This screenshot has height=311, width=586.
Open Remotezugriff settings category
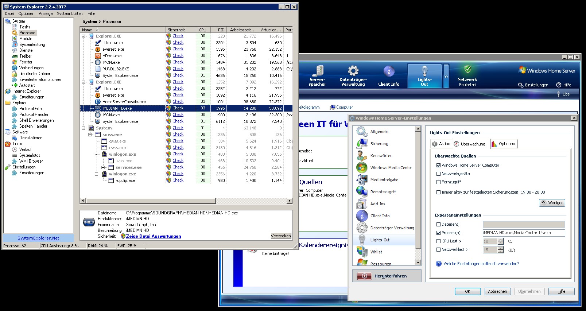click(383, 192)
